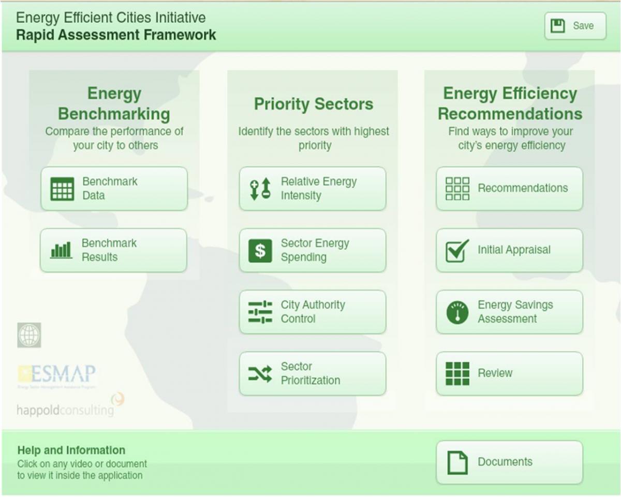
Task: Open the Recommendations module
Action: [509, 188]
